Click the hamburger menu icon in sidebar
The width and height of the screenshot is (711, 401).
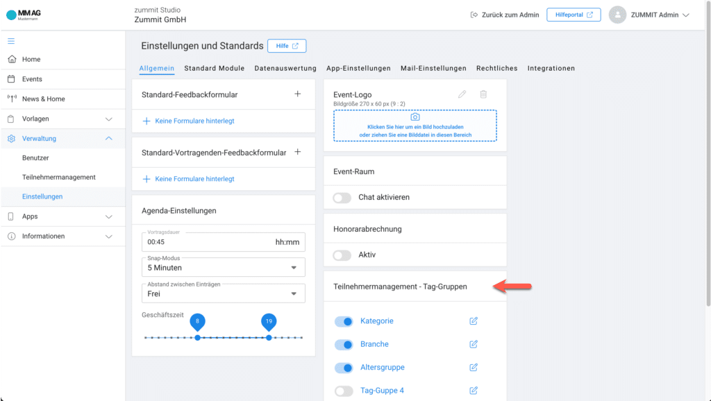(x=11, y=41)
